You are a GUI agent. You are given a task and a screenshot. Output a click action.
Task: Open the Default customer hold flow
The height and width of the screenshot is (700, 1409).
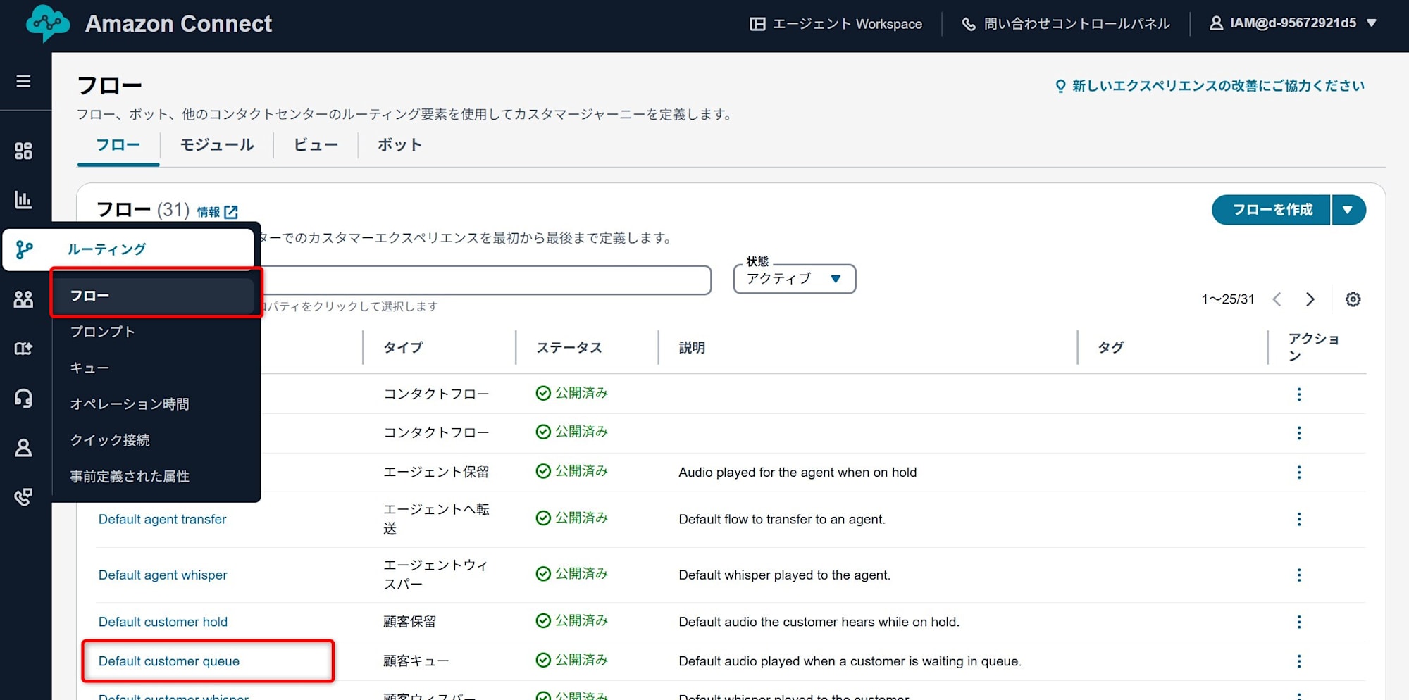[x=163, y=622]
